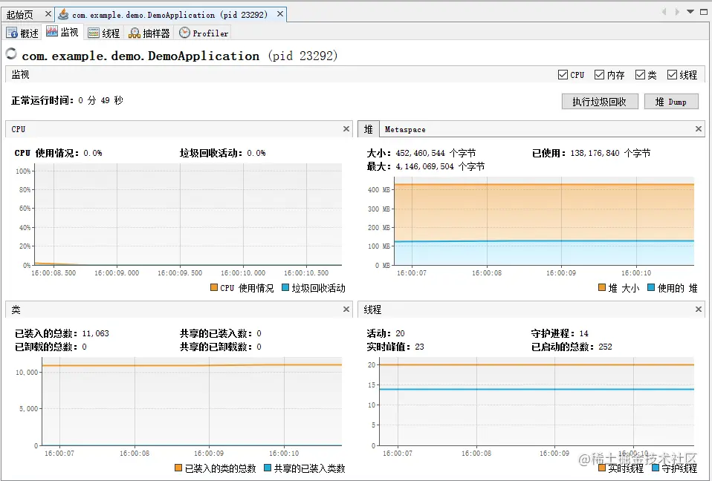Select the com.example.demo.DemoApplication document tab

(170, 15)
